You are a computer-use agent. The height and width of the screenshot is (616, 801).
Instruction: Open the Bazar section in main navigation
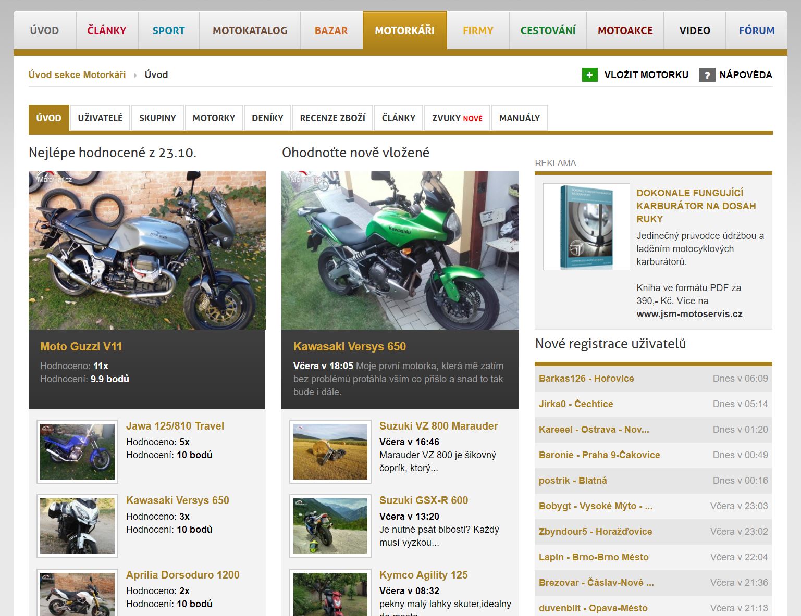point(331,31)
